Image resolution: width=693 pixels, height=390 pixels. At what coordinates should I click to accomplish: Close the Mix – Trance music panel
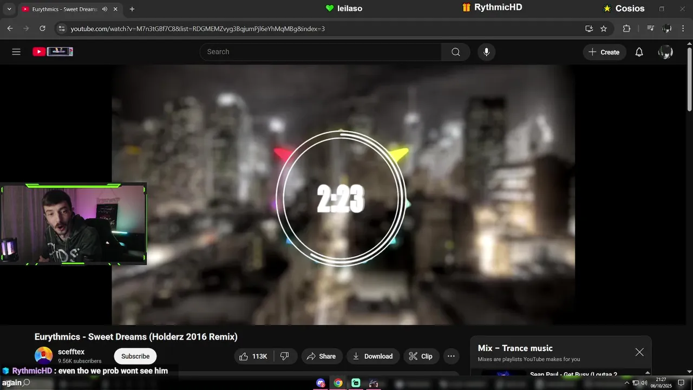point(639,352)
